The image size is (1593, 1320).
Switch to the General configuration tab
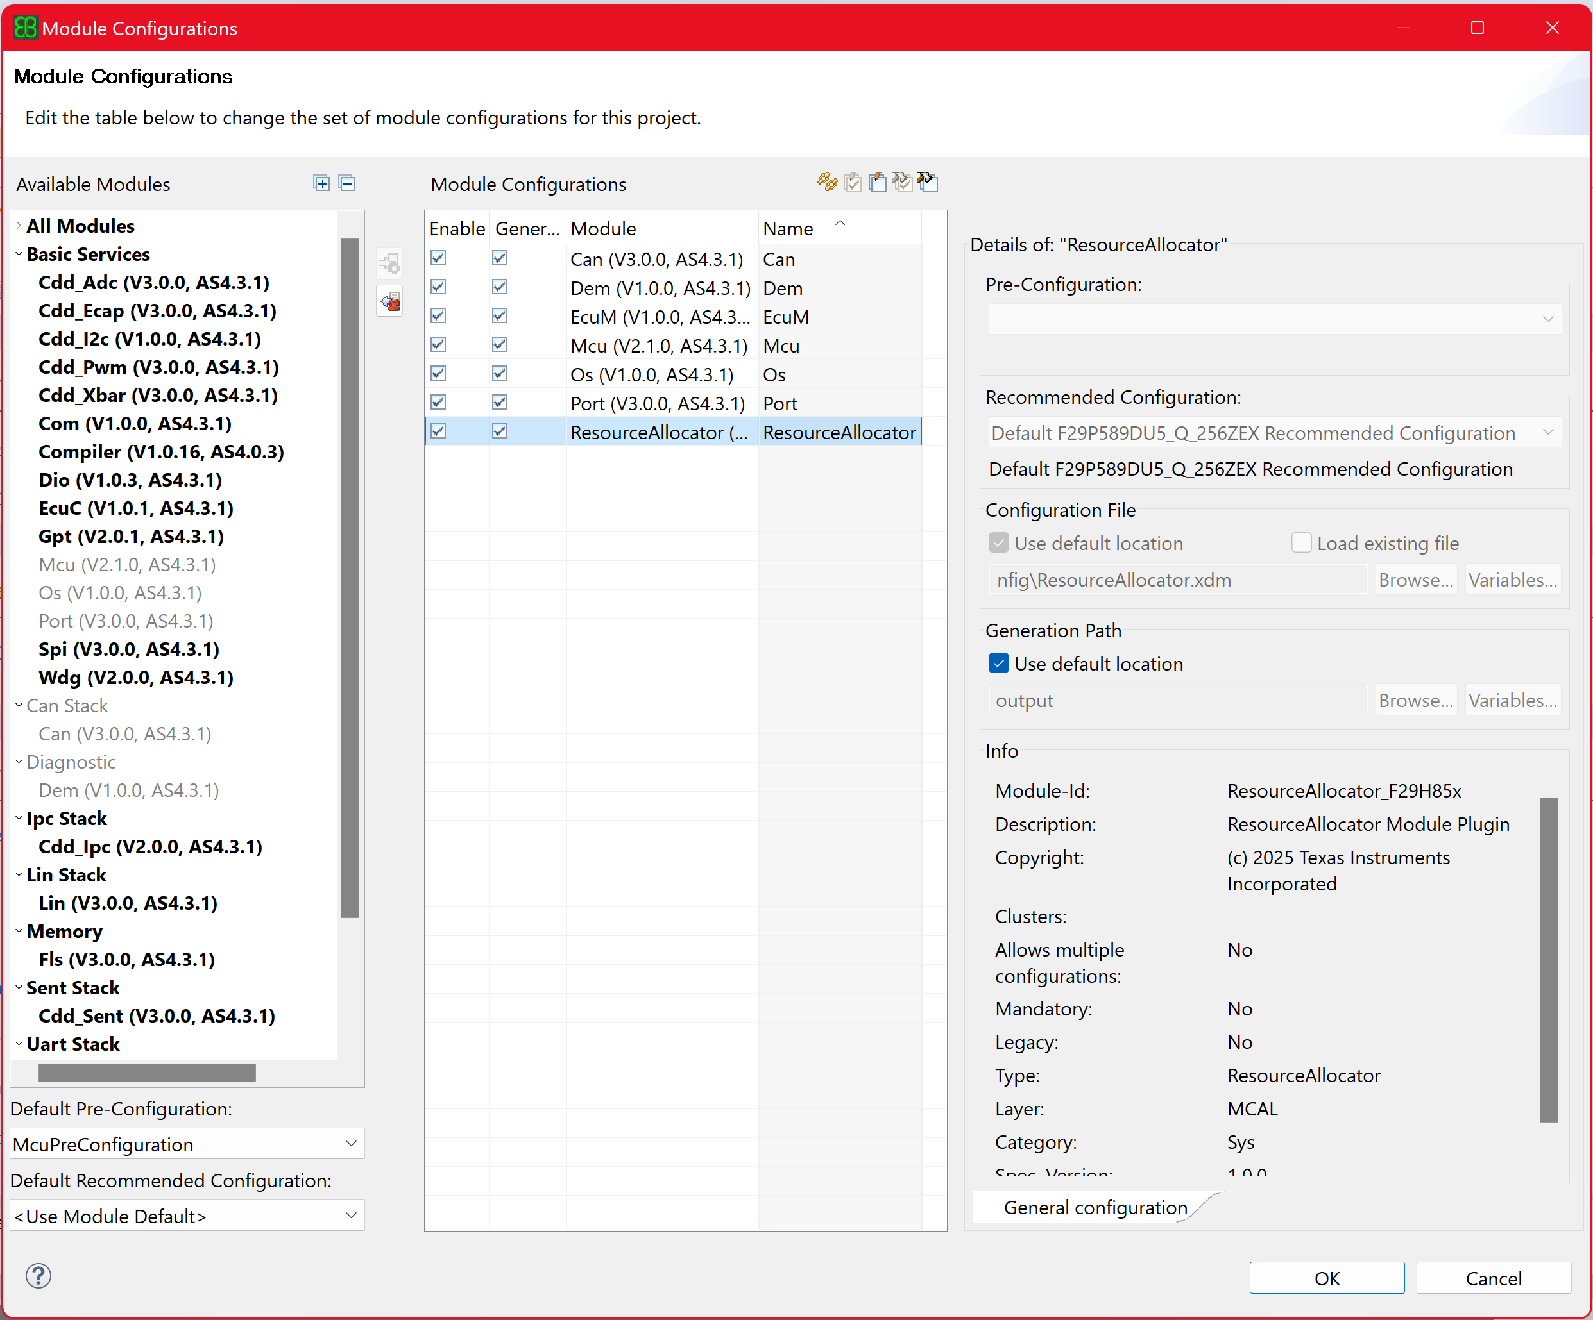[x=1094, y=1207]
